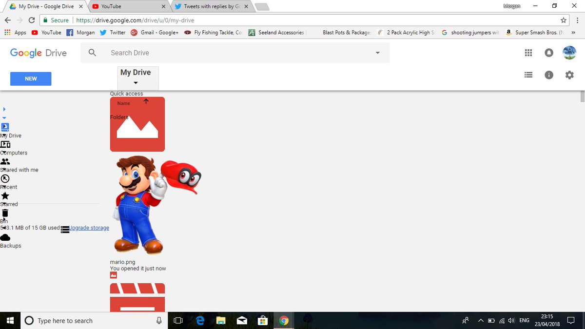Switch to list view layout

[x=528, y=75]
